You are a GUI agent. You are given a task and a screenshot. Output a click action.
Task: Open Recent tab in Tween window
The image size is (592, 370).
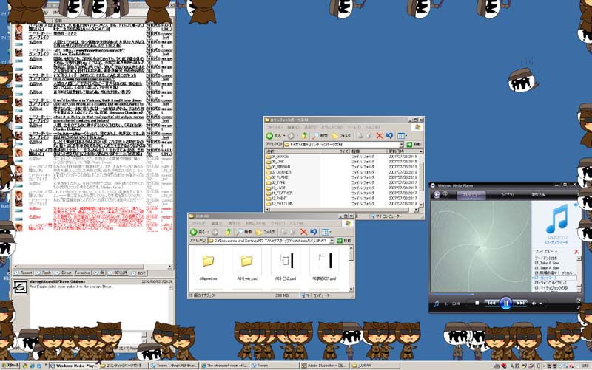pyautogui.click(x=24, y=273)
